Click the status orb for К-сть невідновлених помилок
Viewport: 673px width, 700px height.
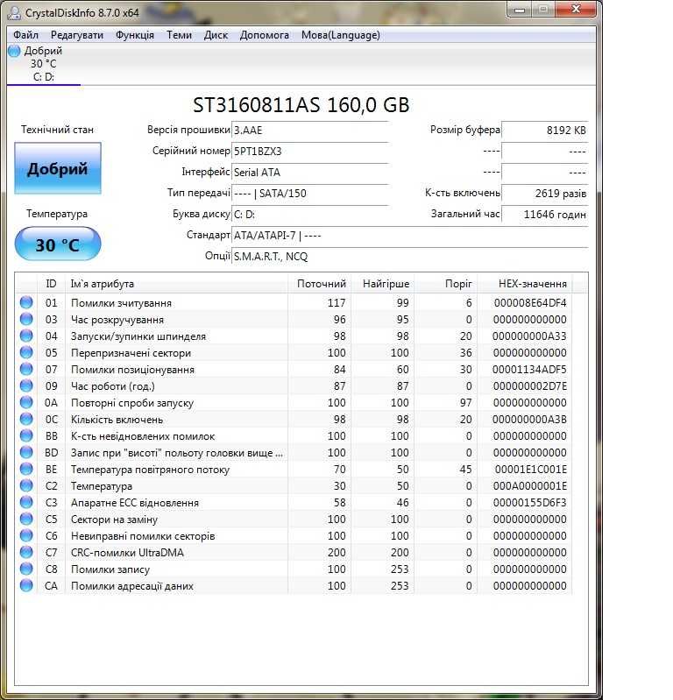click(x=26, y=435)
